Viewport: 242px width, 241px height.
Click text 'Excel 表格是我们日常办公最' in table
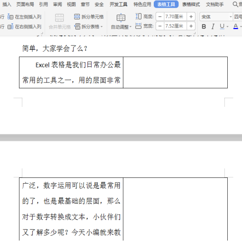78,65
